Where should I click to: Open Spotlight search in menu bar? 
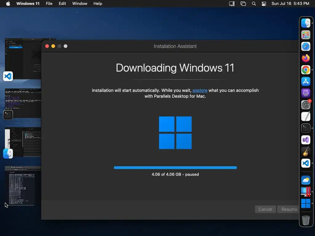tap(254, 4)
